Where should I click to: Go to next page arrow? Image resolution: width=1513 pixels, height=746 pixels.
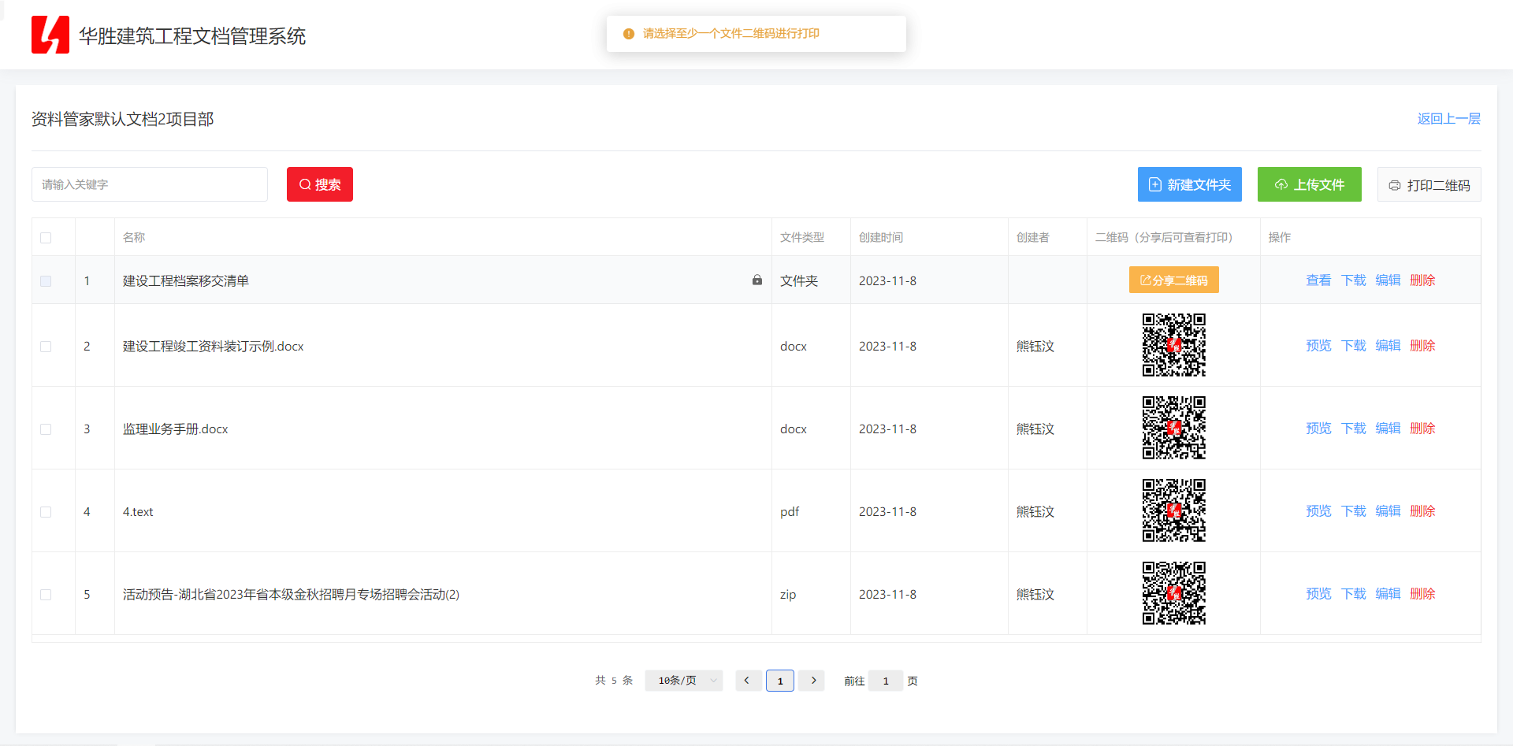tap(813, 681)
